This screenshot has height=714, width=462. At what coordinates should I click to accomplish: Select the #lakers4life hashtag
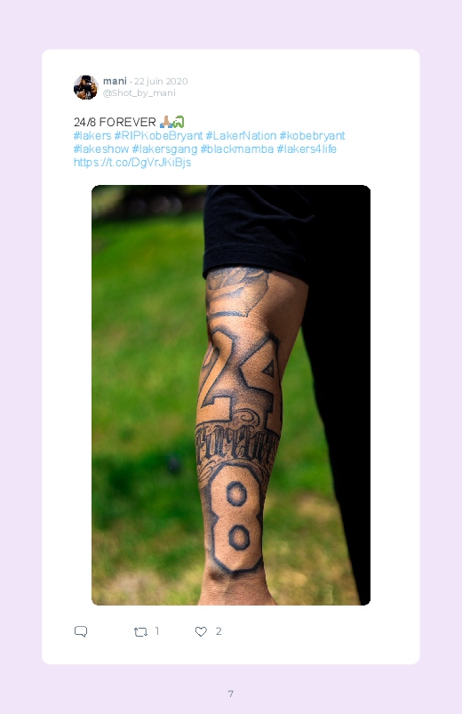307,148
